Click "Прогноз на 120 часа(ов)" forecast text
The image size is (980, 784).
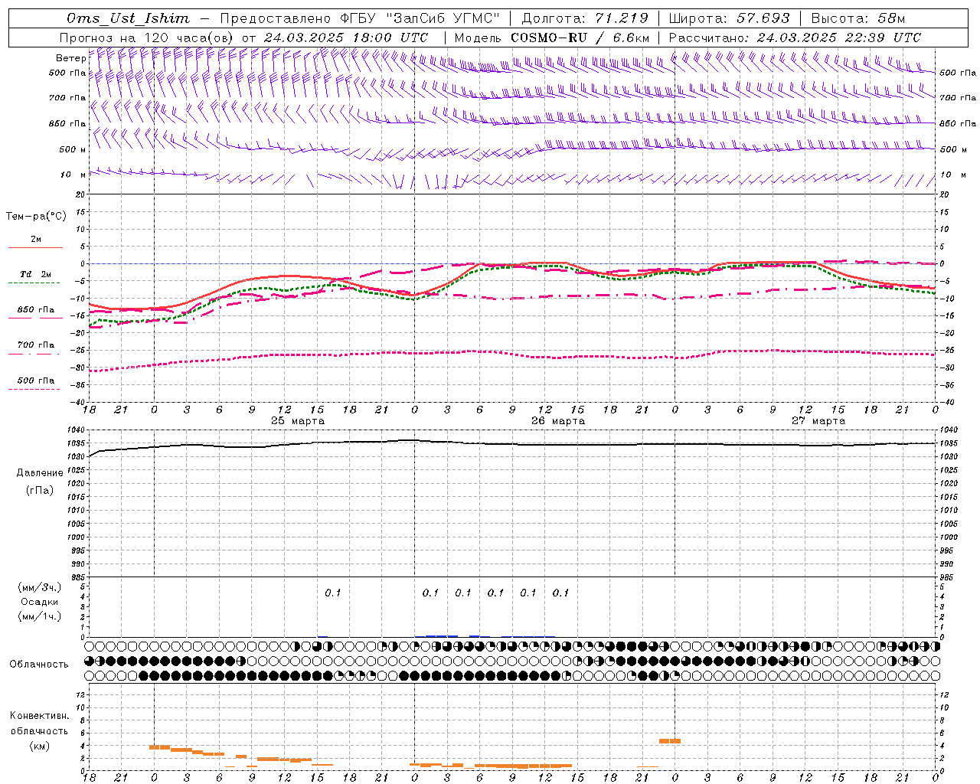[147, 38]
